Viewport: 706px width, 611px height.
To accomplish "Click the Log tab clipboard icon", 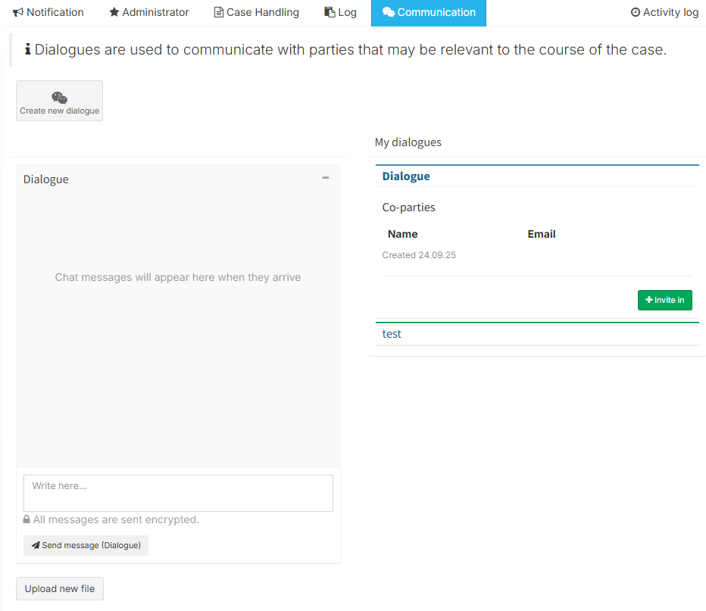I will [x=330, y=13].
